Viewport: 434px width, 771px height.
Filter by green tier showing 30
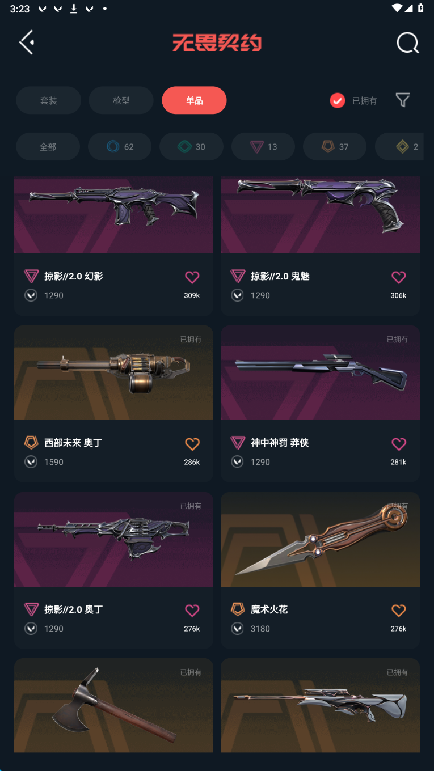(191, 147)
